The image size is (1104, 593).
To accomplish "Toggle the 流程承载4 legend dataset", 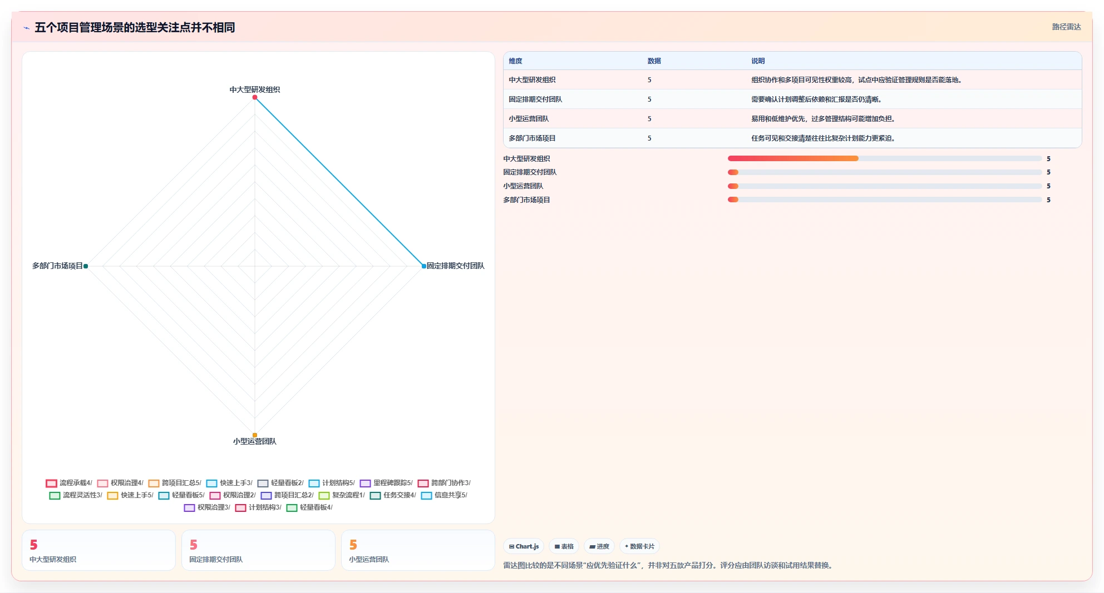I will (69, 483).
